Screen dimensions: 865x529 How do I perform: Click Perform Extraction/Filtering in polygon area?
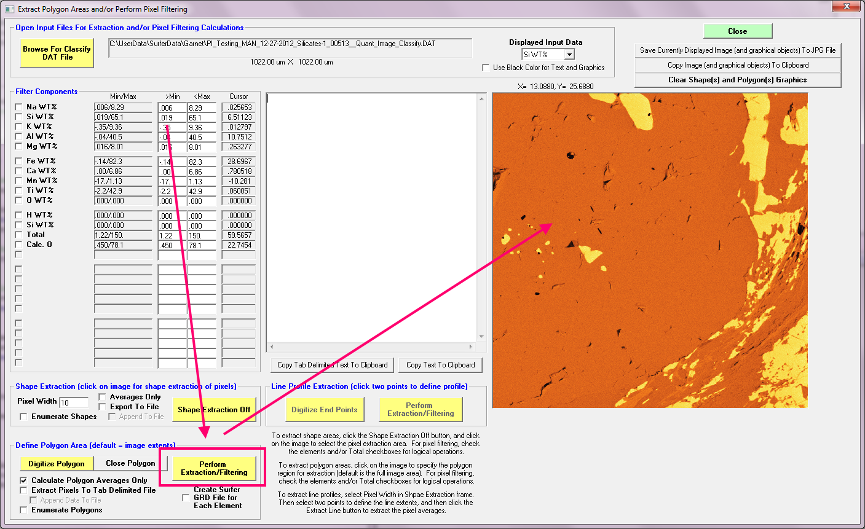click(x=213, y=468)
